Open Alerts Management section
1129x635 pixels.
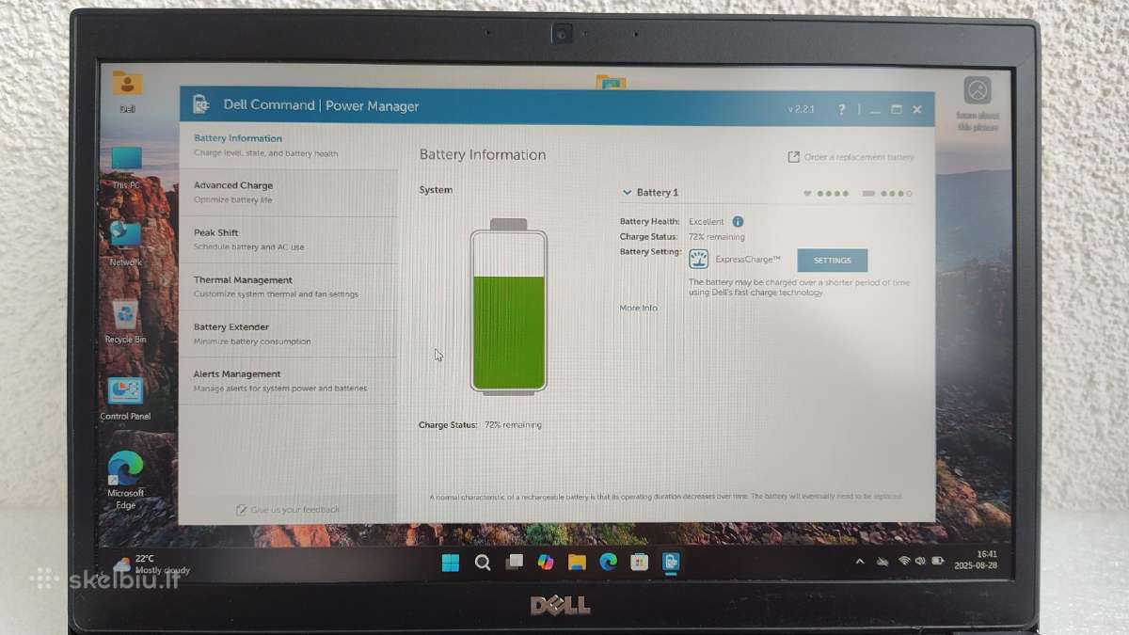pyautogui.click(x=289, y=381)
